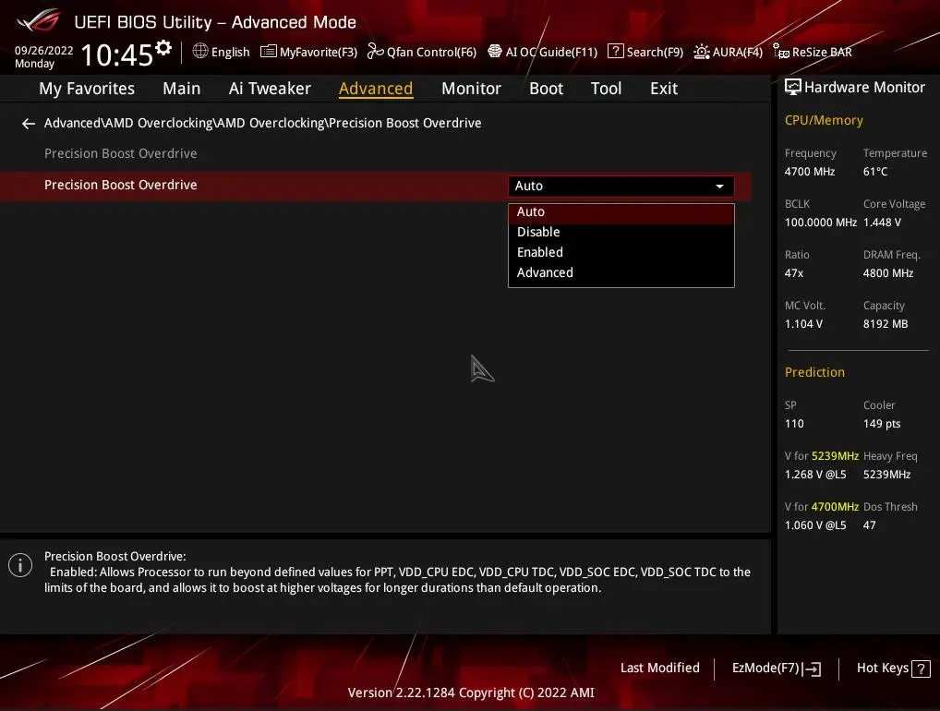
Task: Click the Version 2.22.1284 copyright text
Action: (x=471, y=693)
